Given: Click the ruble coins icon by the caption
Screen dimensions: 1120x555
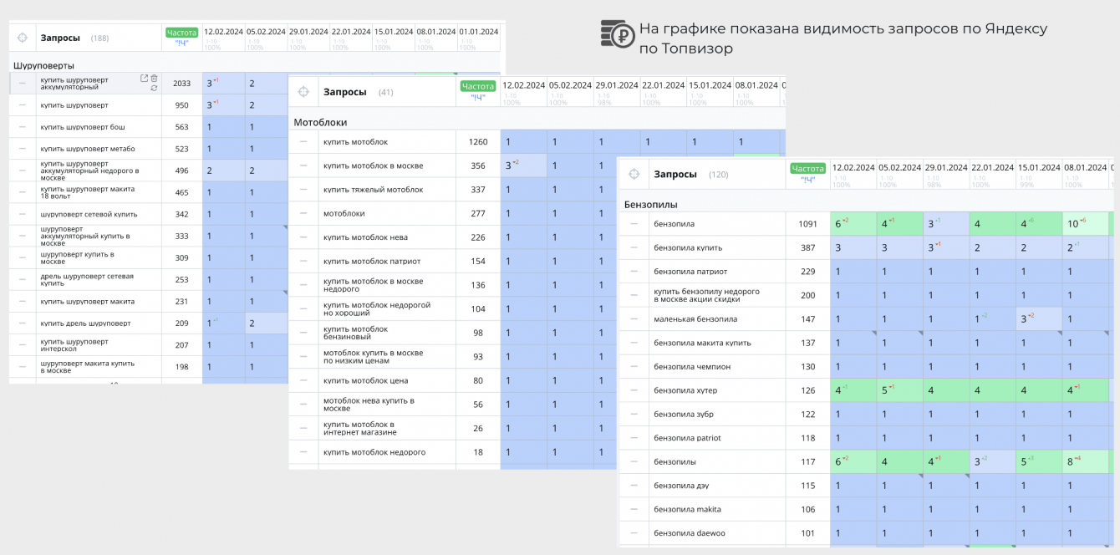Looking at the screenshot, I should [617, 35].
